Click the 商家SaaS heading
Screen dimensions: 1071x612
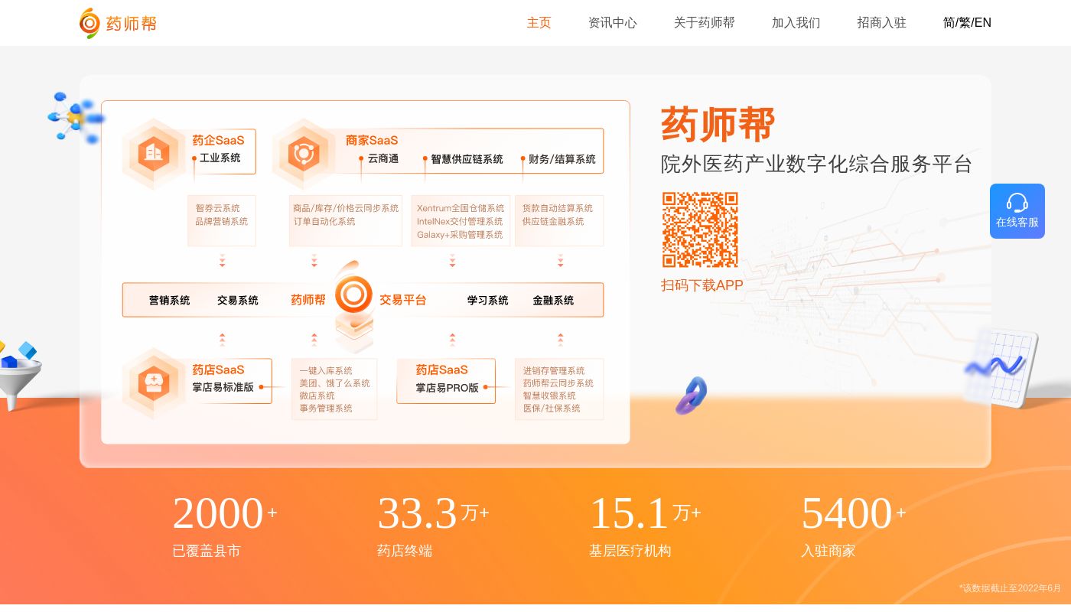(372, 140)
